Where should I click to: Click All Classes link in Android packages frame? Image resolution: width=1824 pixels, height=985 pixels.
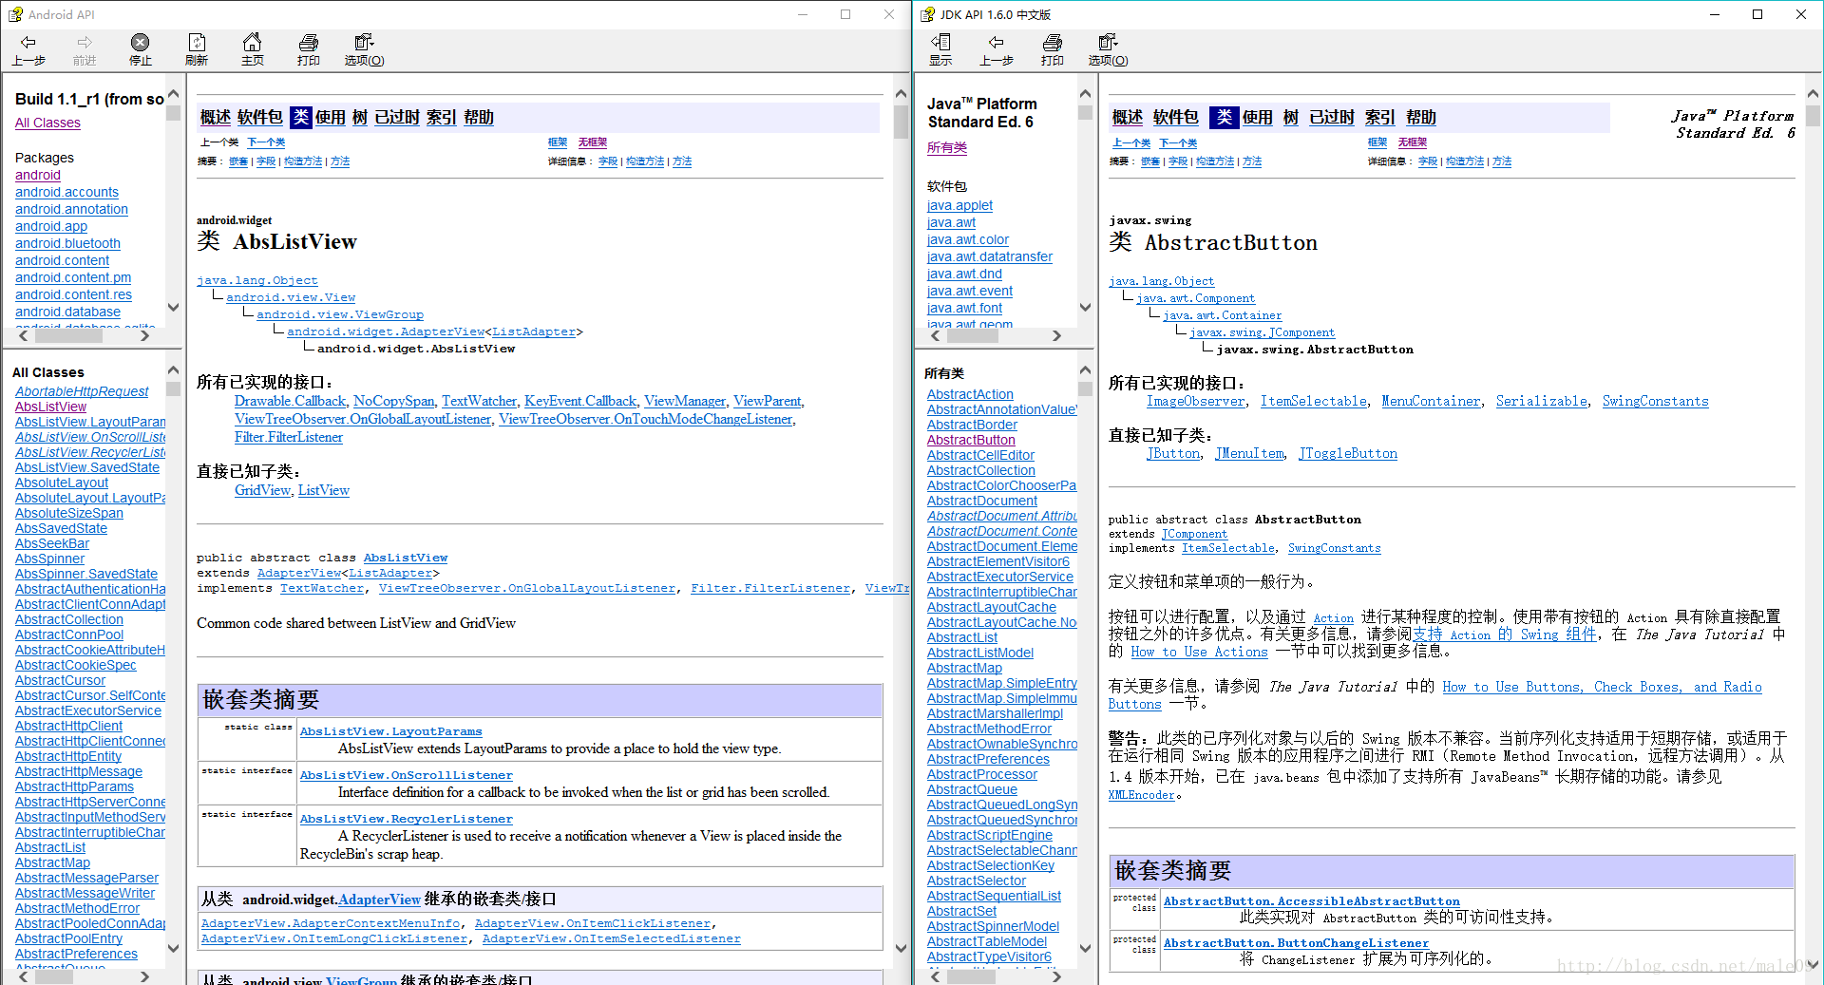47,123
